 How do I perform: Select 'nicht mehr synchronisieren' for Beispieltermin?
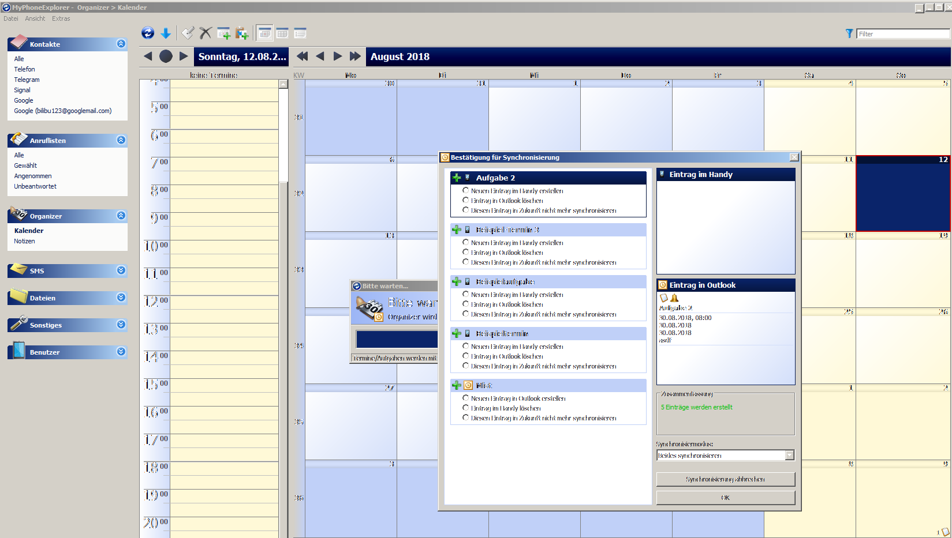coord(465,366)
